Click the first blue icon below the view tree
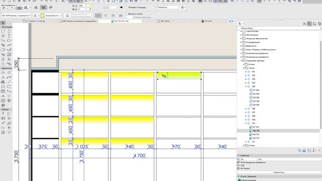This screenshot has width=322, height=181. click(299, 151)
